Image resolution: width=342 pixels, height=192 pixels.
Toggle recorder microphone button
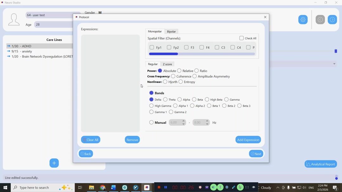(x=220, y=187)
